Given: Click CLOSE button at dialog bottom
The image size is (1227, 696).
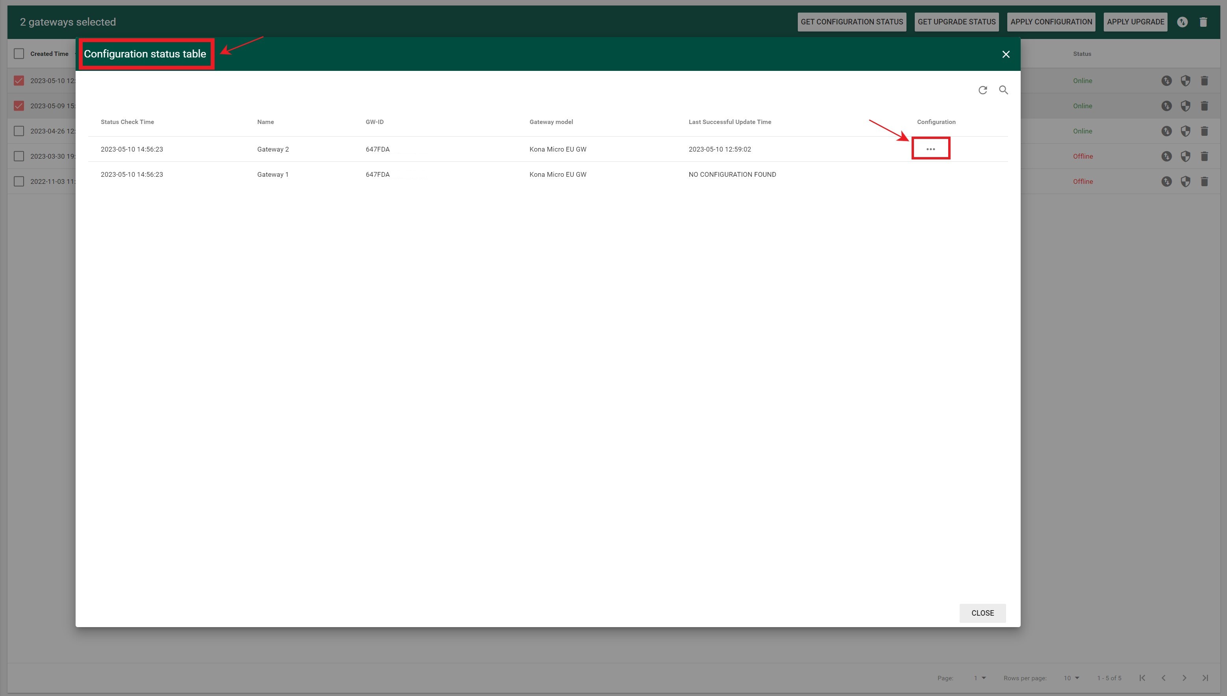Looking at the screenshot, I should point(982,613).
